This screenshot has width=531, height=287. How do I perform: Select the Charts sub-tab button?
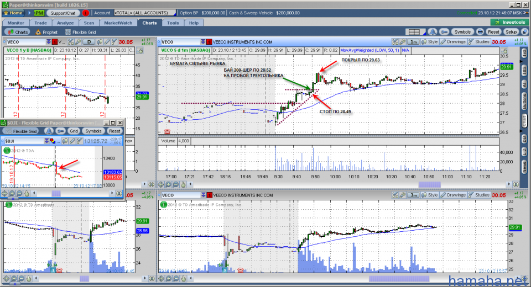click(x=18, y=32)
